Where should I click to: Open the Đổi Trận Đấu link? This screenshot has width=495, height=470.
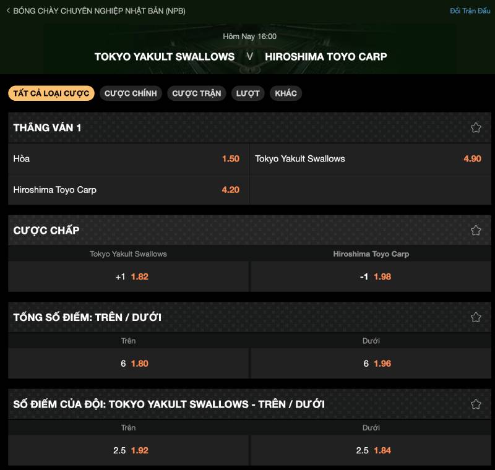(x=469, y=11)
